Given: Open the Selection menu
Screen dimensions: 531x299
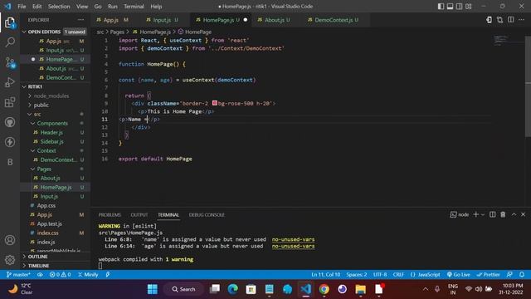Looking at the screenshot, I should pyautogui.click(x=59, y=7).
